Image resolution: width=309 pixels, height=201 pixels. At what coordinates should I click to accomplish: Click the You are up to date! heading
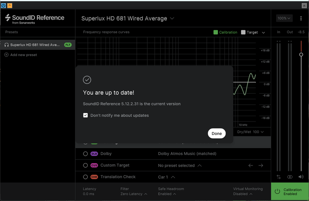pos(109,92)
